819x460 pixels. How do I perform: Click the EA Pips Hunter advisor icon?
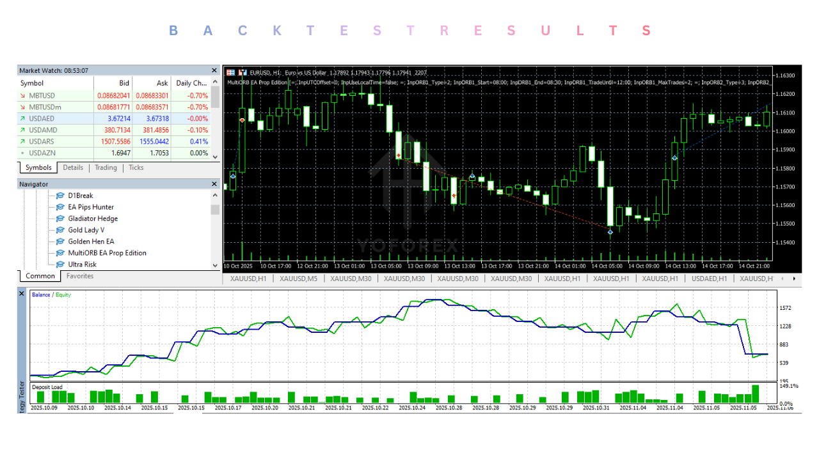tap(61, 207)
